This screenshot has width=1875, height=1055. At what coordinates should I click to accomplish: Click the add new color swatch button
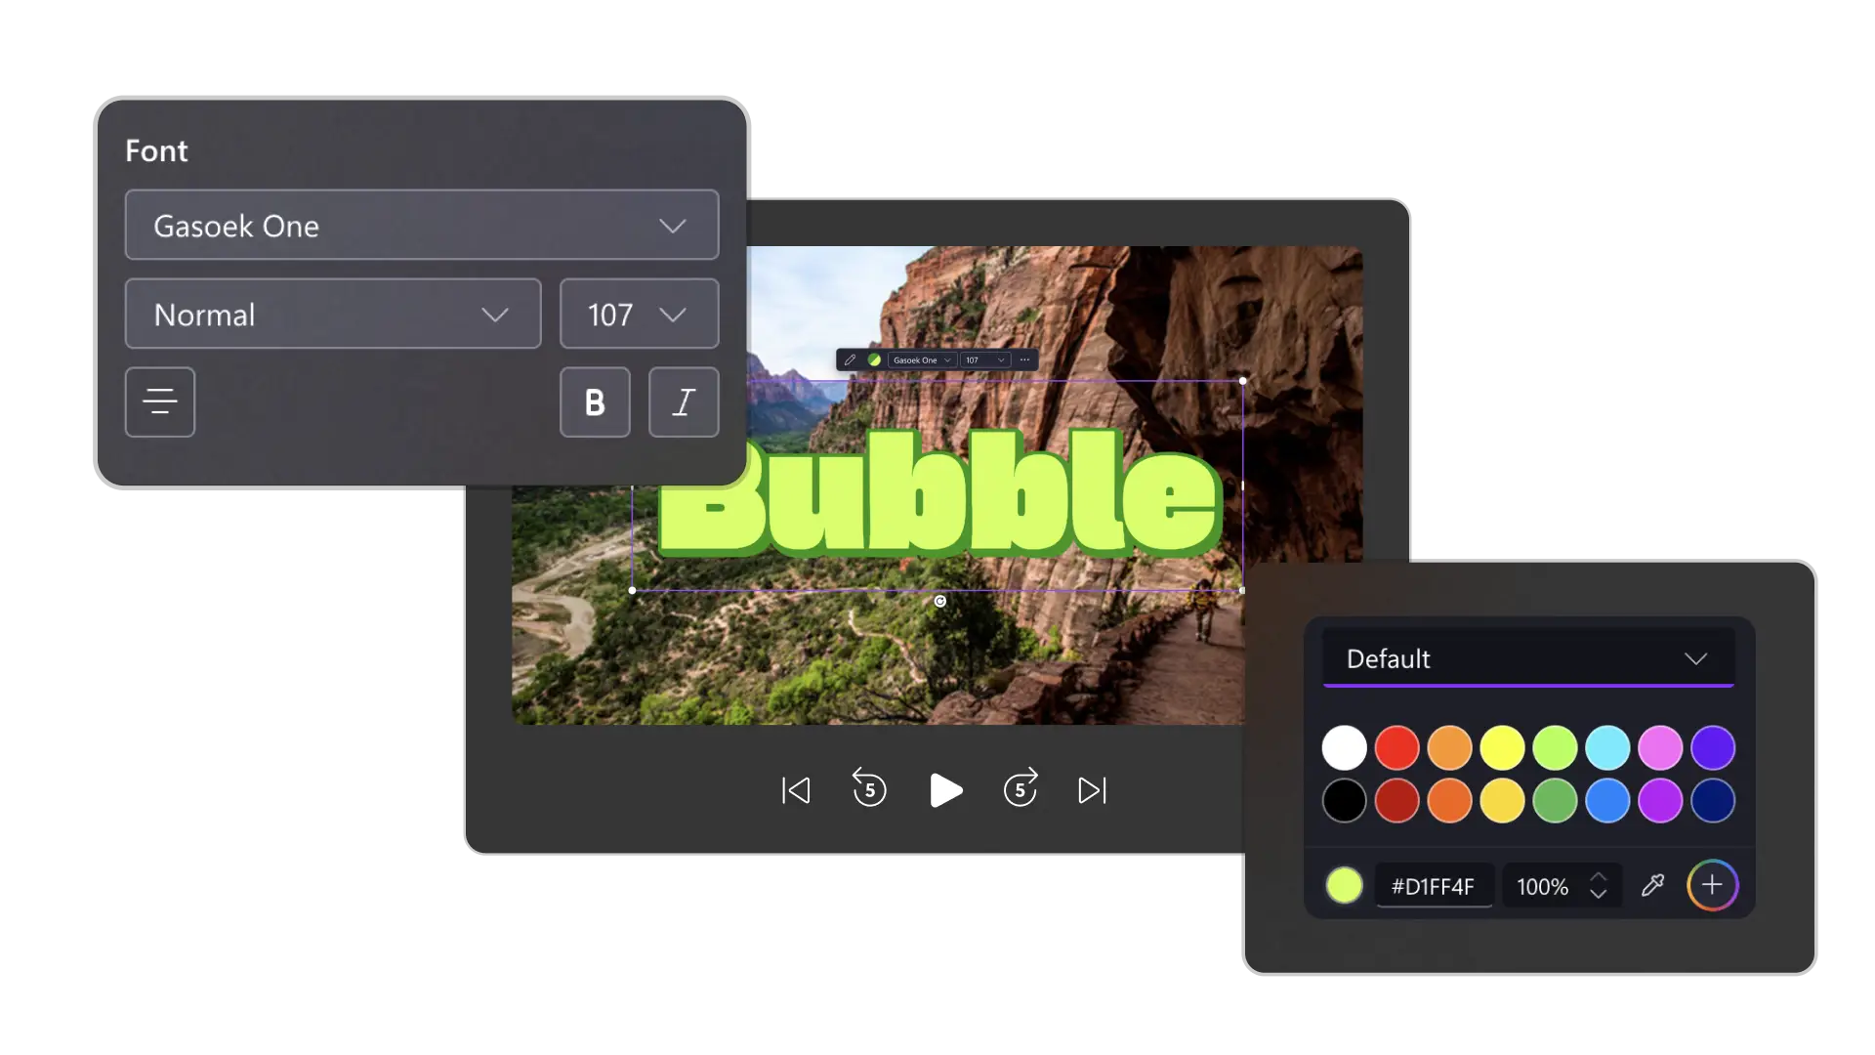point(1713,886)
